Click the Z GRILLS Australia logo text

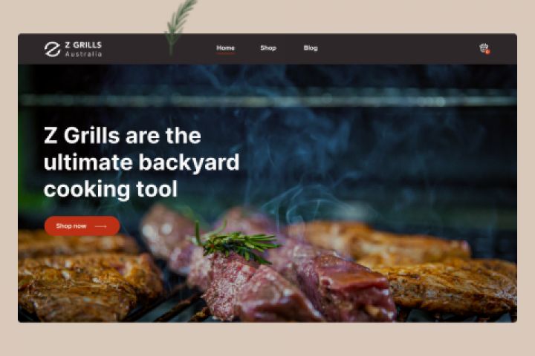pyautogui.click(x=83, y=50)
